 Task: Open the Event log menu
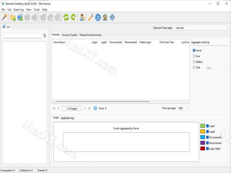click(x=18, y=10)
